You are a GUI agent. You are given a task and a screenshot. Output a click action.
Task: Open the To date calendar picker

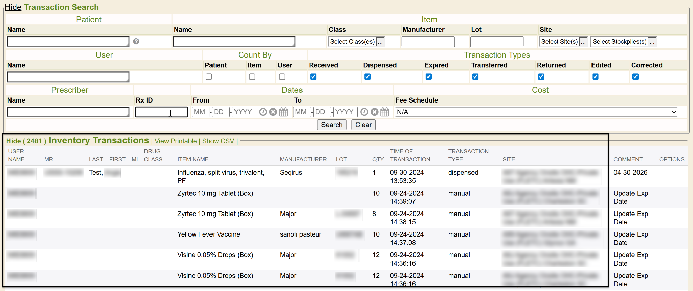click(385, 112)
